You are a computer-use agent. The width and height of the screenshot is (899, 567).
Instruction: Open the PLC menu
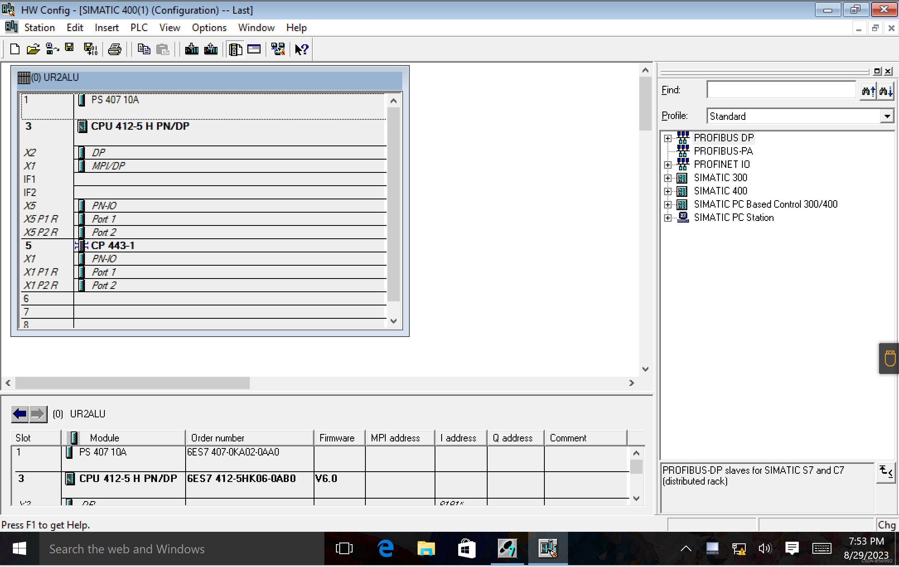click(139, 28)
